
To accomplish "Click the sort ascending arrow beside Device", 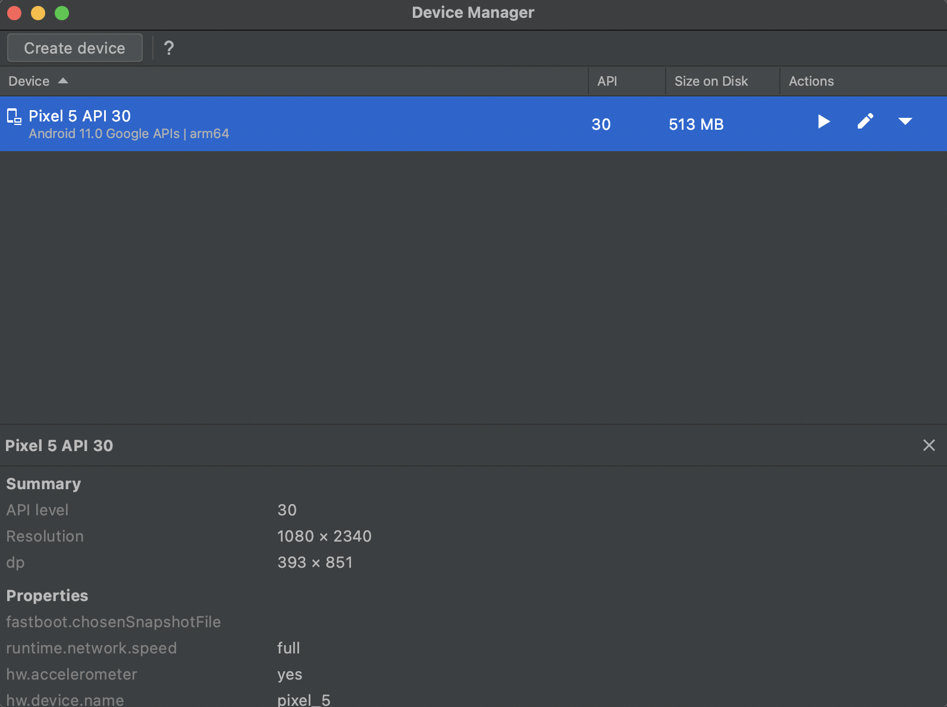I will coord(63,81).
